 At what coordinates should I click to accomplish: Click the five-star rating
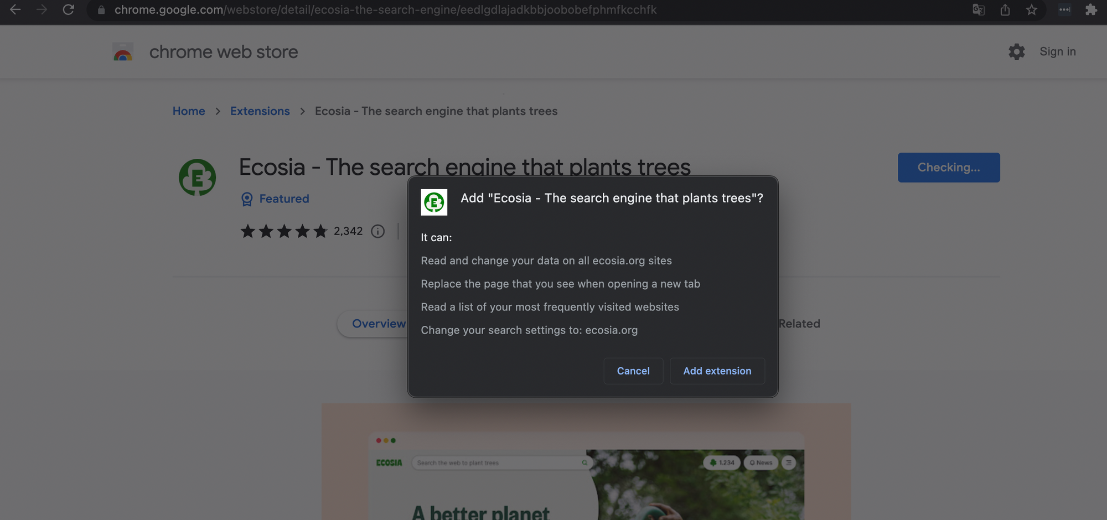(x=284, y=231)
